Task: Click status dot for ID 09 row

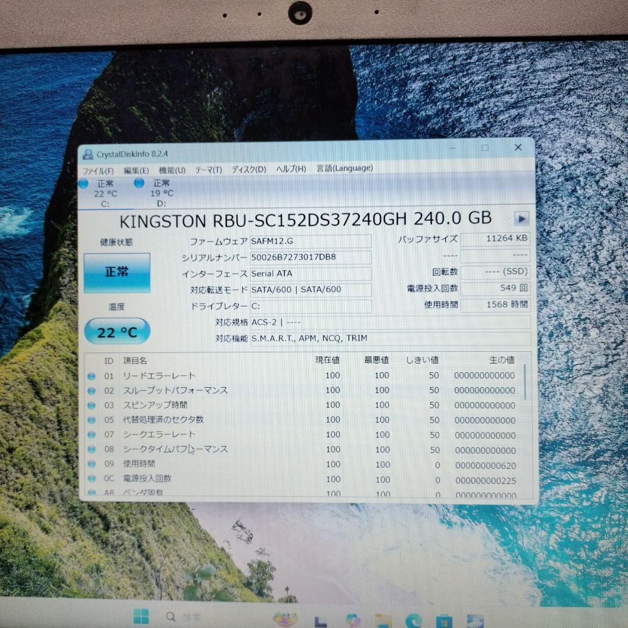Action: pos(91,464)
